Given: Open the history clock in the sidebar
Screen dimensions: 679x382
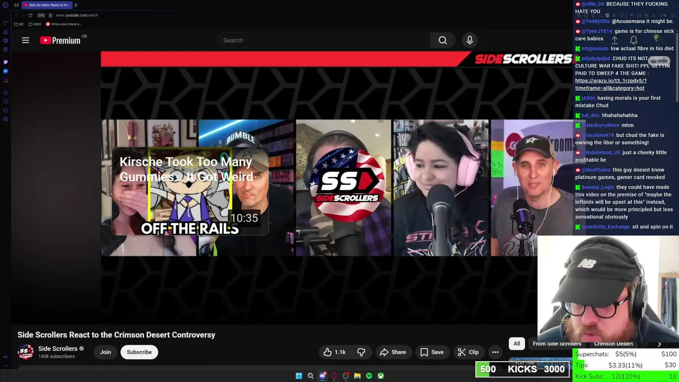Looking at the screenshot, I should (x=5, y=101).
